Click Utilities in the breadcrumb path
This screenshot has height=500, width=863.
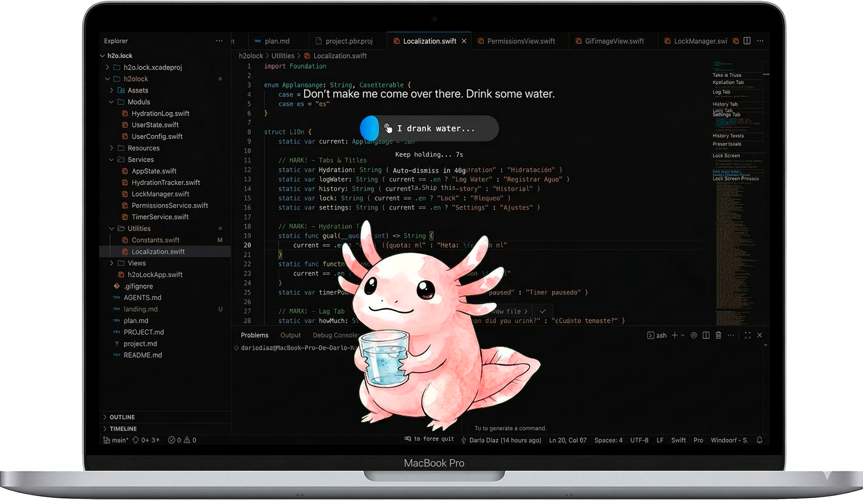coord(282,56)
